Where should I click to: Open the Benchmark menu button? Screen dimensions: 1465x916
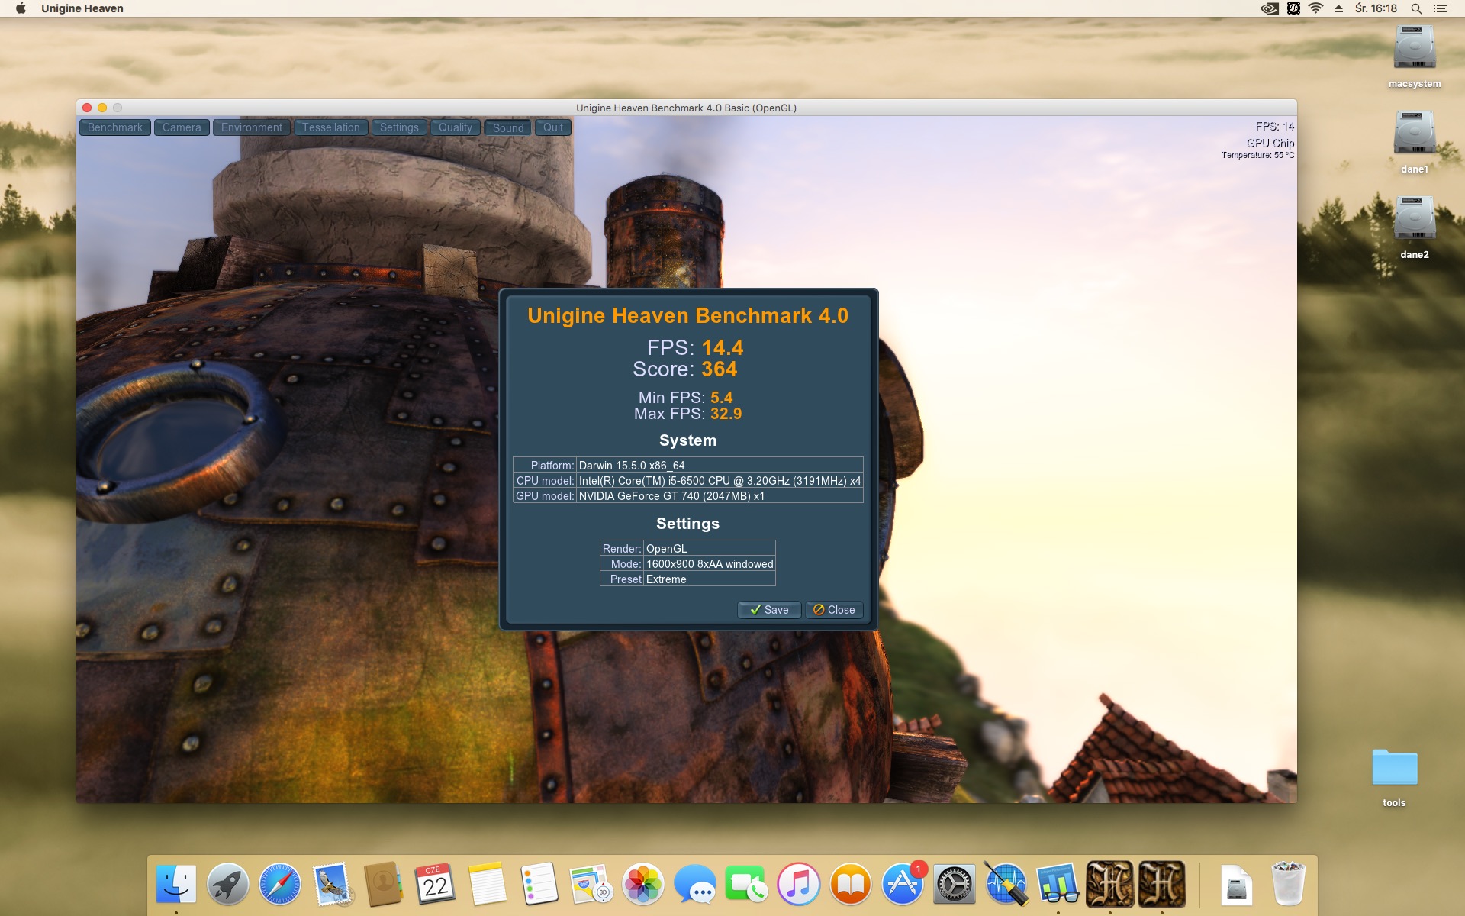115,127
